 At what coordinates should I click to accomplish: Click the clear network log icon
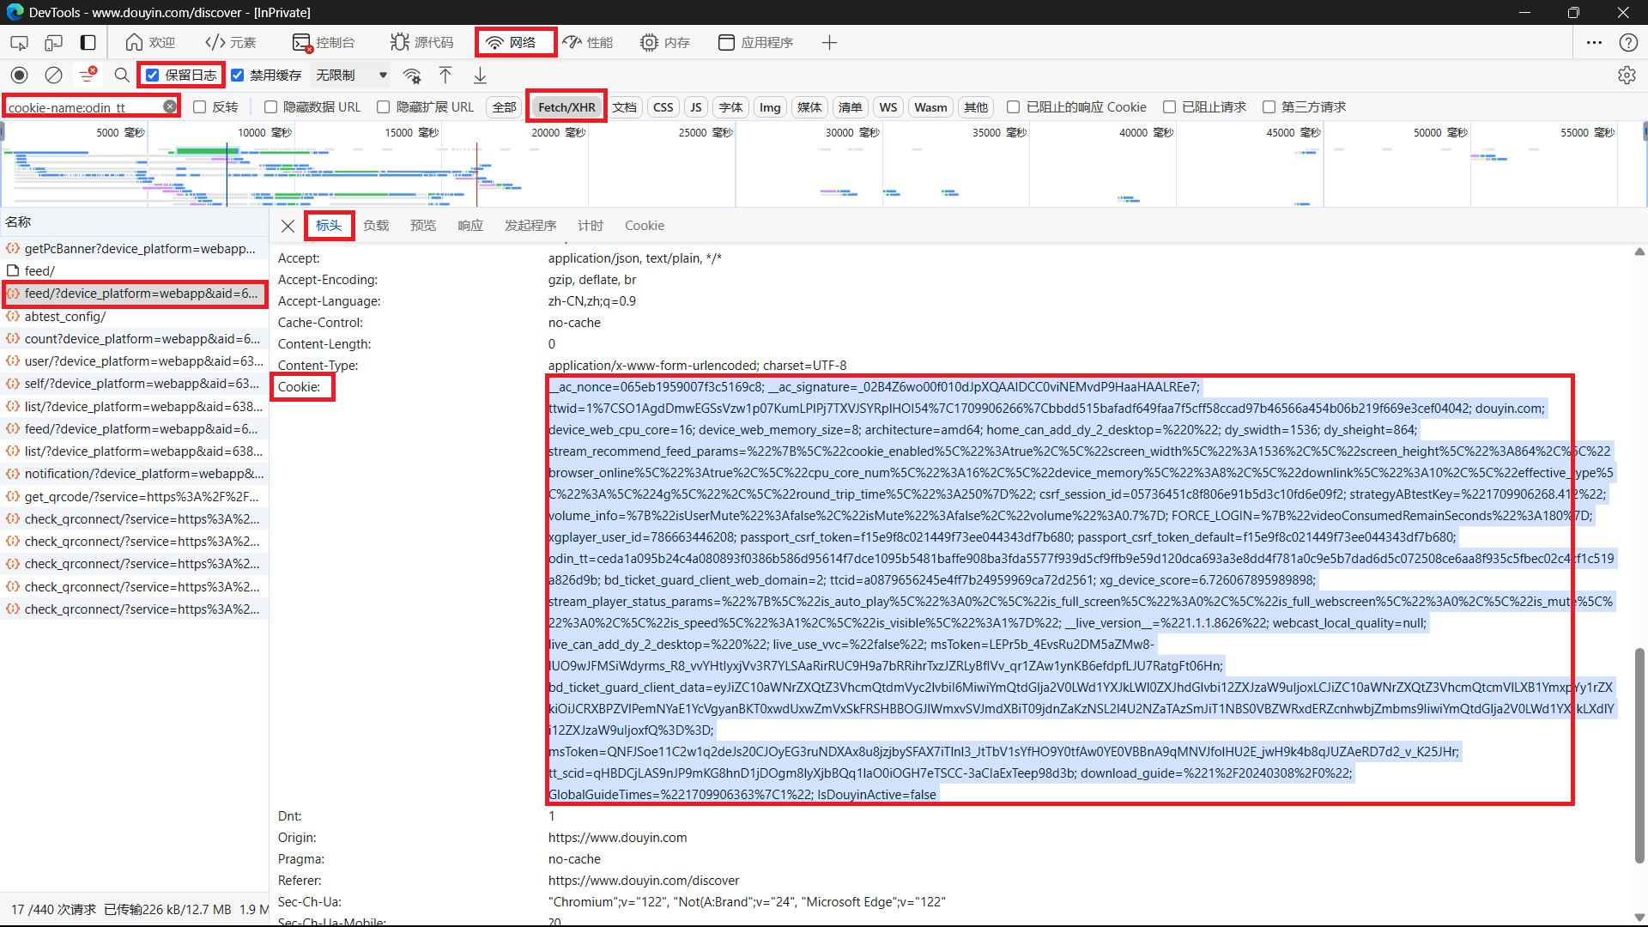(x=53, y=76)
